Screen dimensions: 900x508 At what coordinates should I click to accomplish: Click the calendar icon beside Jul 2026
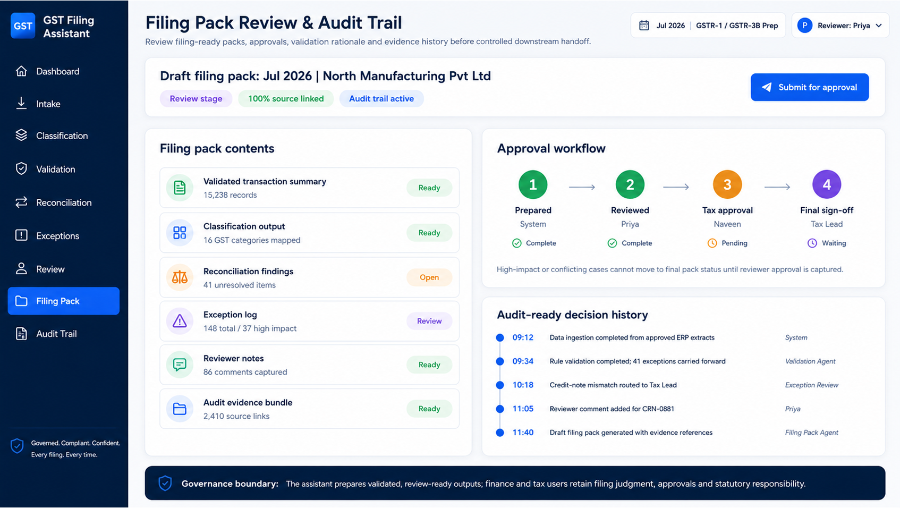[644, 26]
